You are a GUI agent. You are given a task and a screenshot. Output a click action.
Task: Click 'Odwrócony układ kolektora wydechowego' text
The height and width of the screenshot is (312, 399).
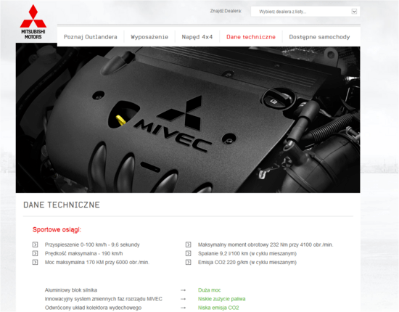93,308
